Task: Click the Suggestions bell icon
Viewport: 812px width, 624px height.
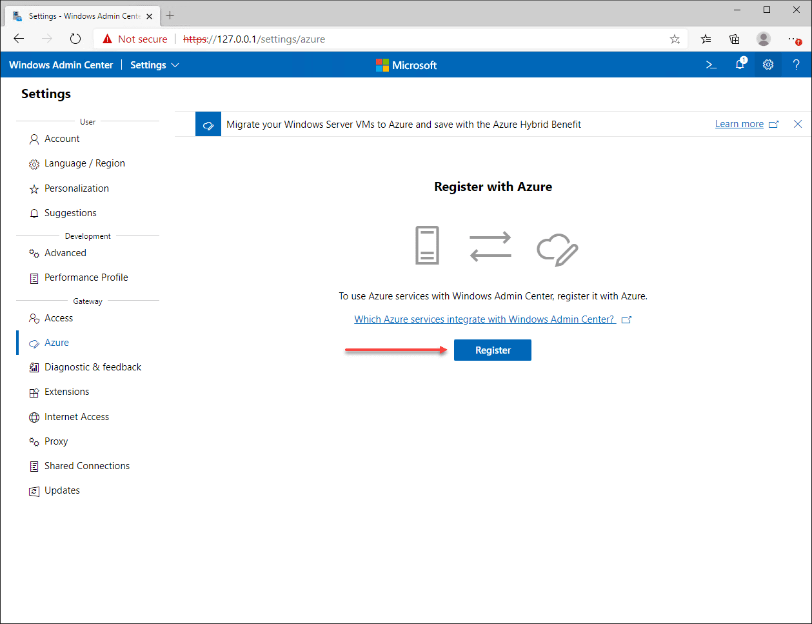Action: click(x=34, y=214)
